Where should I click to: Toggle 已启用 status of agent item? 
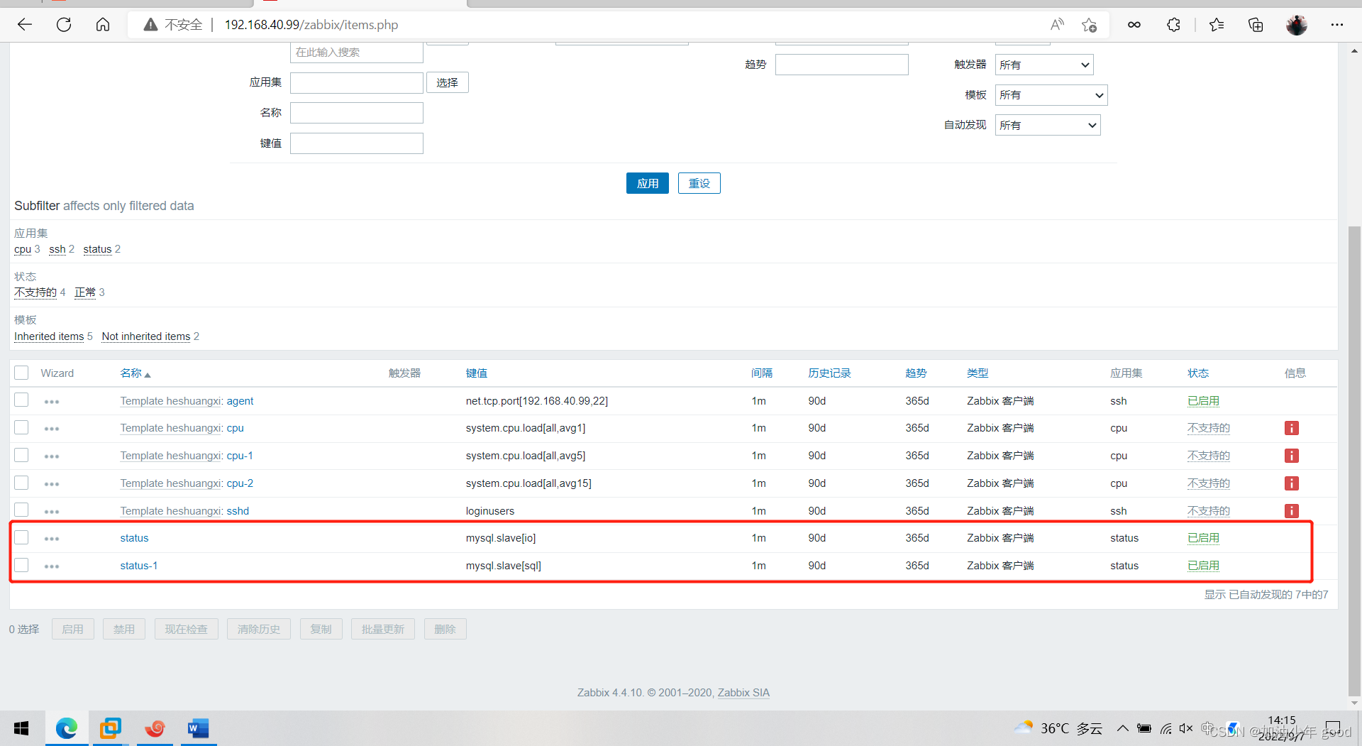coord(1204,401)
